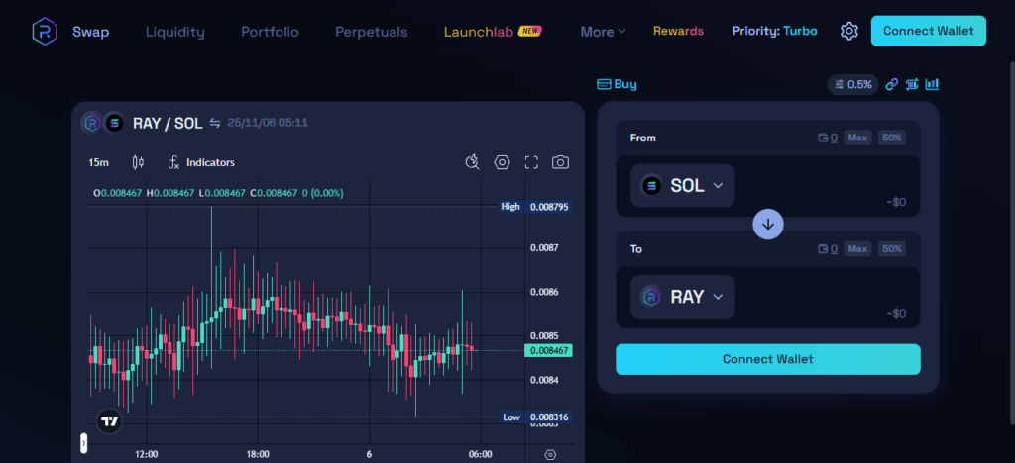Open the RAY token selector dropdown

(683, 296)
